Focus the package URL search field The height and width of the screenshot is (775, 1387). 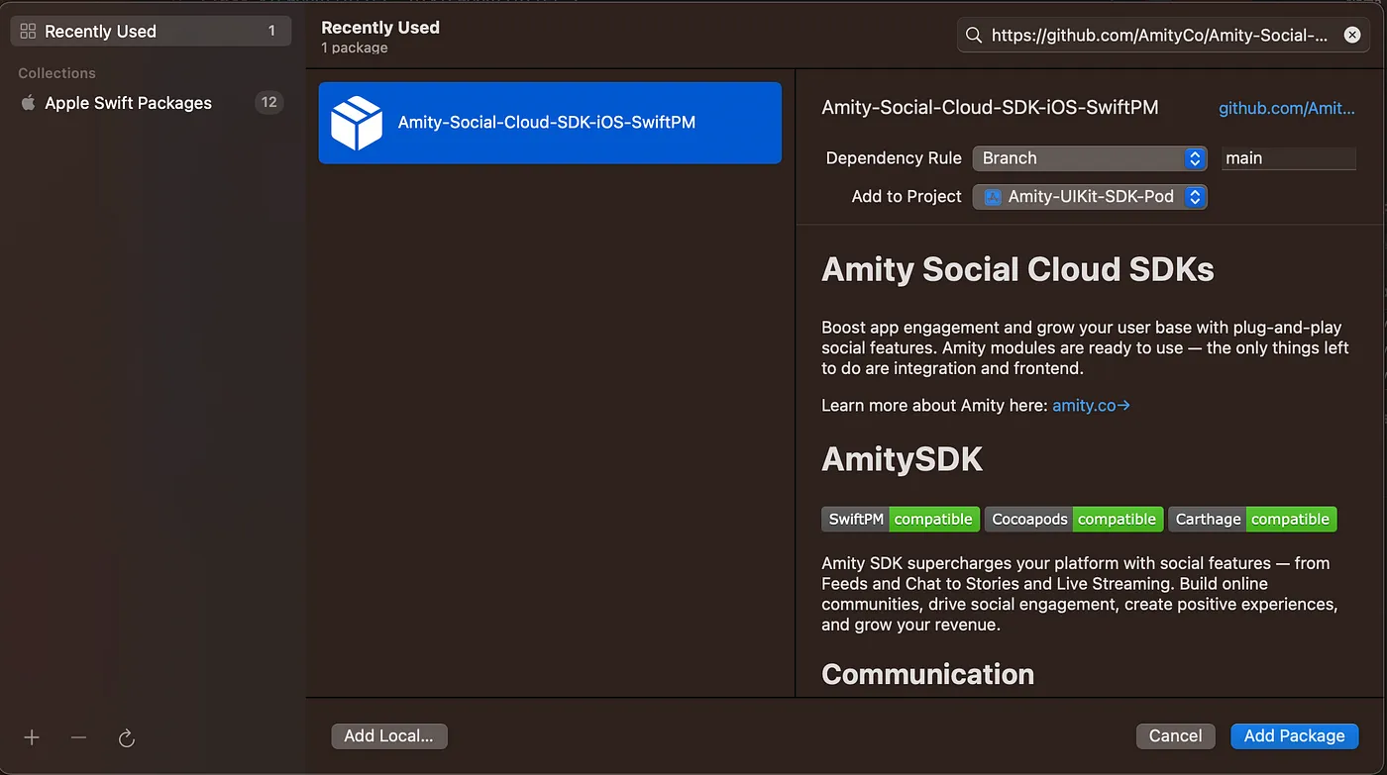point(1164,35)
